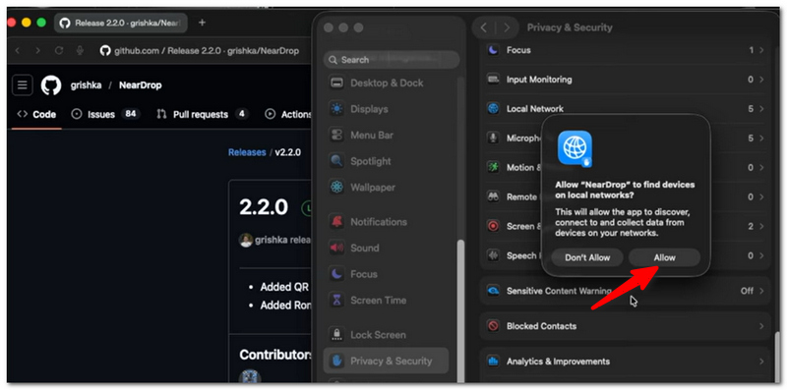Click the Blocked Contacts icon

click(x=494, y=326)
